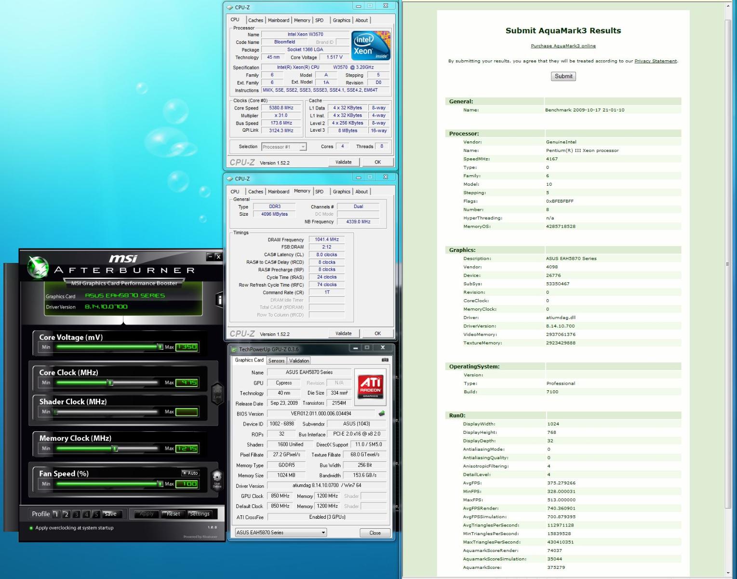Click the Fan Speed value field 100
737x579 pixels.
coord(187,484)
